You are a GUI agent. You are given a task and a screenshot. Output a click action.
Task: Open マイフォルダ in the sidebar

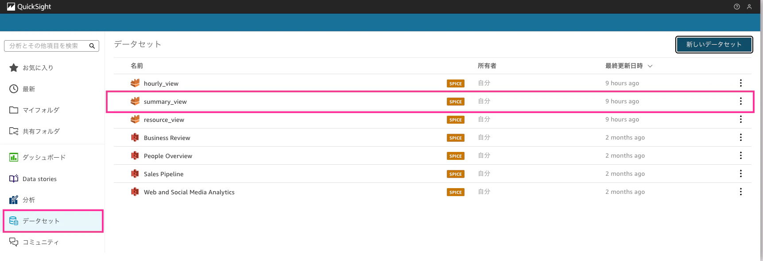(x=41, y=110)
